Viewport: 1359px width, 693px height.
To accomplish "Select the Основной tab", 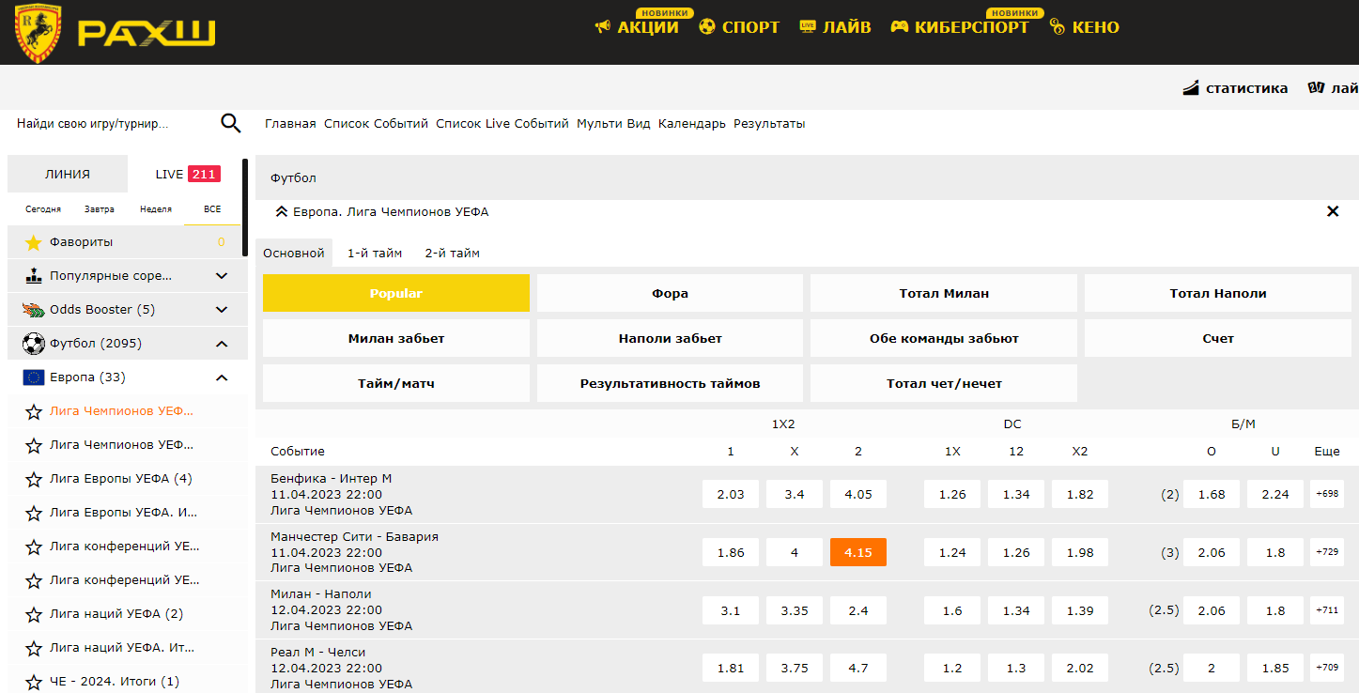I will coord(294,253).
